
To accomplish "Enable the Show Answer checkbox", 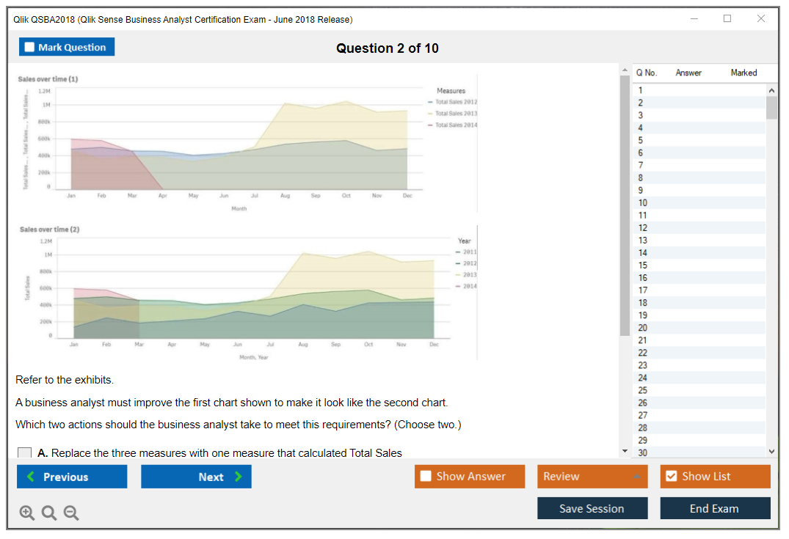I will point(426,477).
